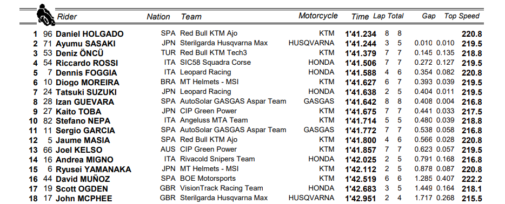Click the BRA nation code for Moreira
Image resolution: width=505 pixels, height=204 pixels.
tap(168, 81)
